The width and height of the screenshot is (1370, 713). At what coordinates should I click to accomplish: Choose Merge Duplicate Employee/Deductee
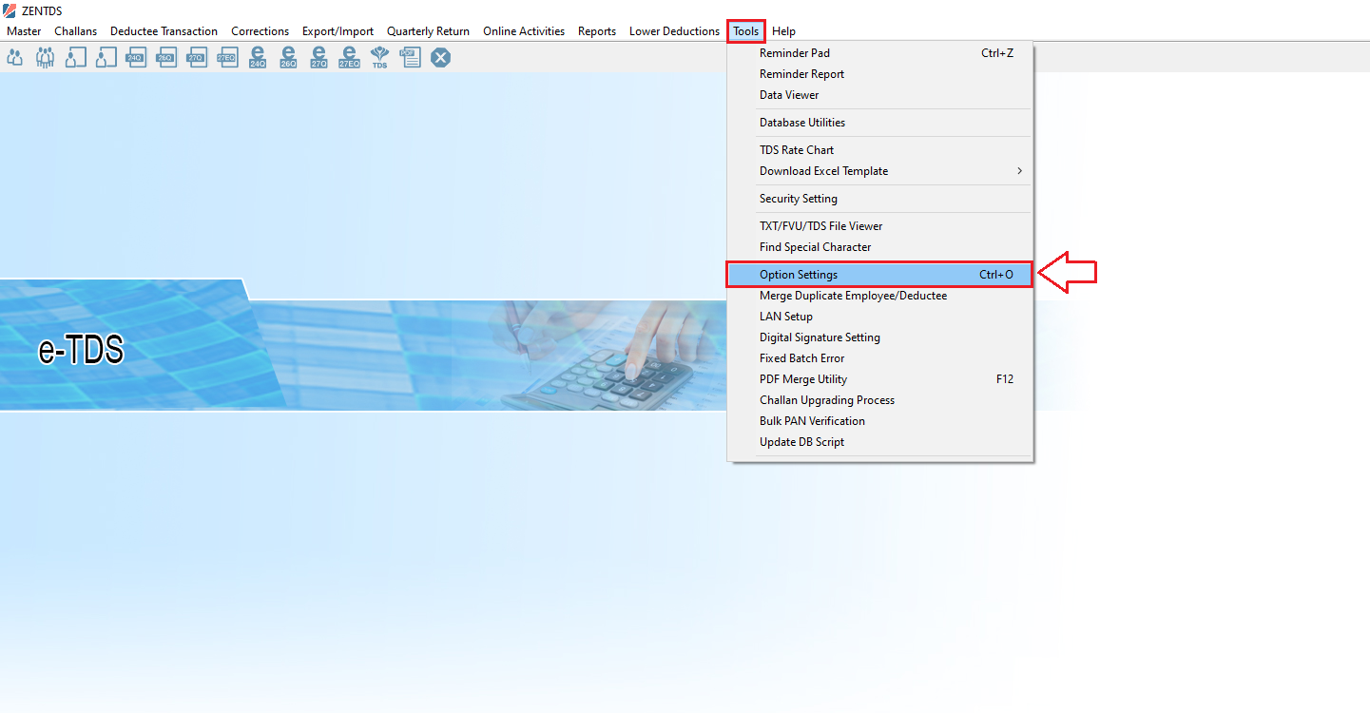880,296
